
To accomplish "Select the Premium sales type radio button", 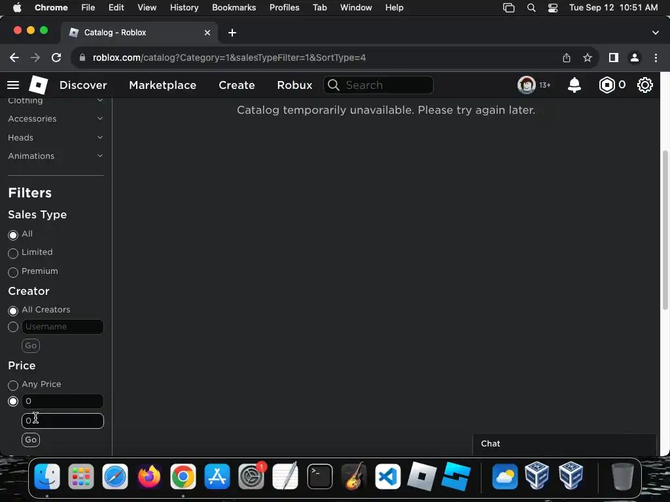I will 13,272.
